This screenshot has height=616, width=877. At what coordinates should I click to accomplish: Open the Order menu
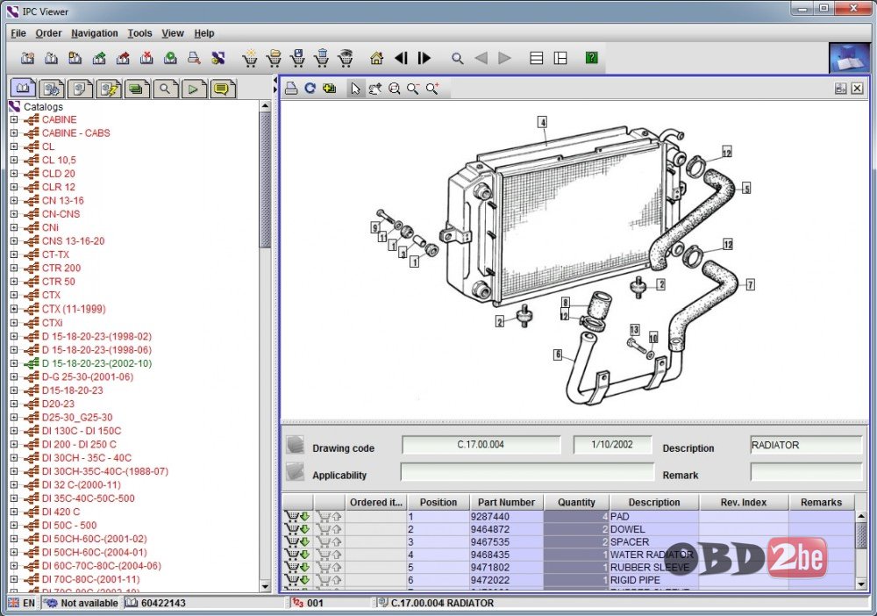click(48, 33)
